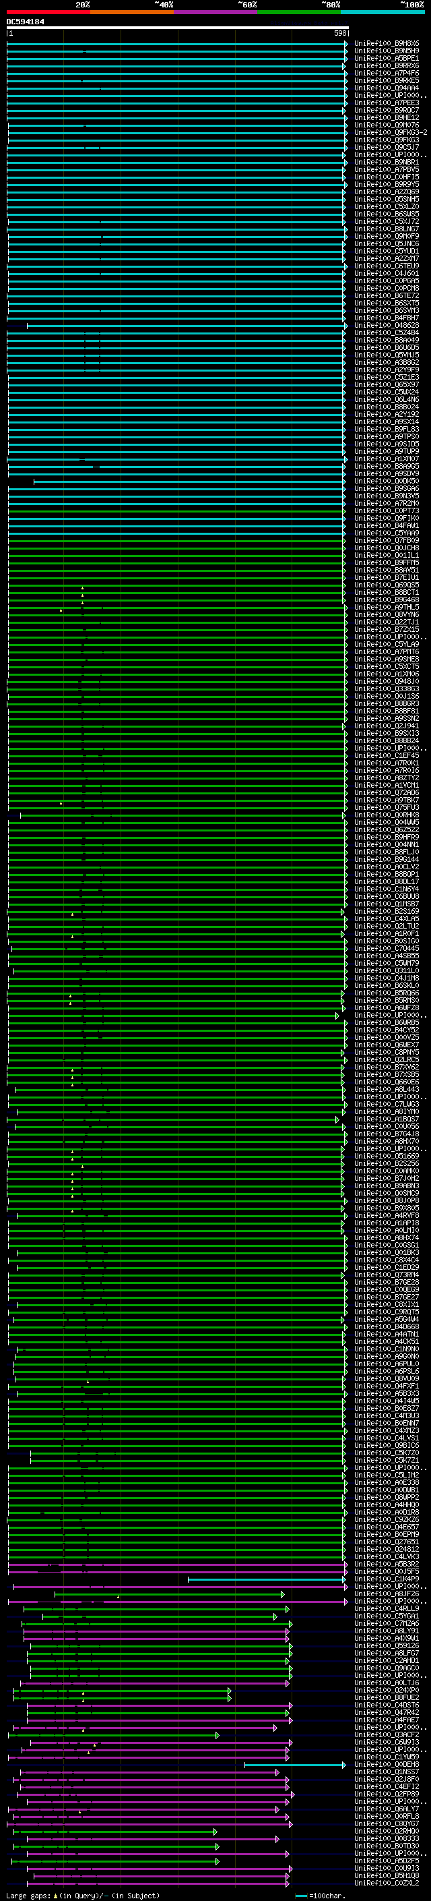This screenshot has height=1901, width=431.
Task: Select hit label UniRef100_Q0RHK8
Action: [387, 815]
